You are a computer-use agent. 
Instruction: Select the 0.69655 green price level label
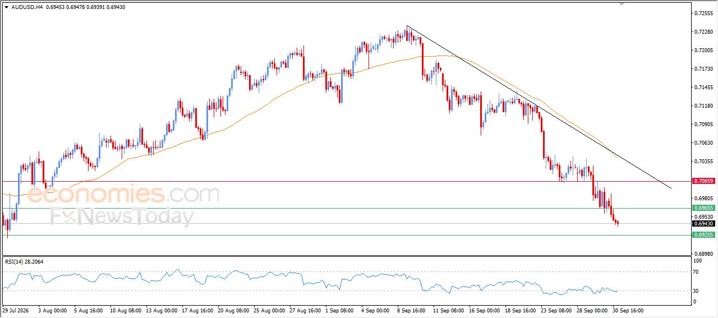point(703,208)
